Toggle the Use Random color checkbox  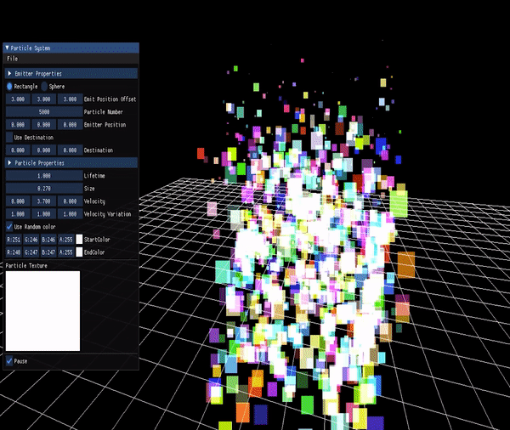(x=9, y=227)
